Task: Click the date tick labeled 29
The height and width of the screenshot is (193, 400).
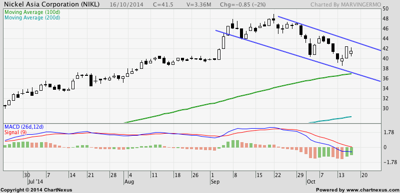Action: tap(300, 175)
